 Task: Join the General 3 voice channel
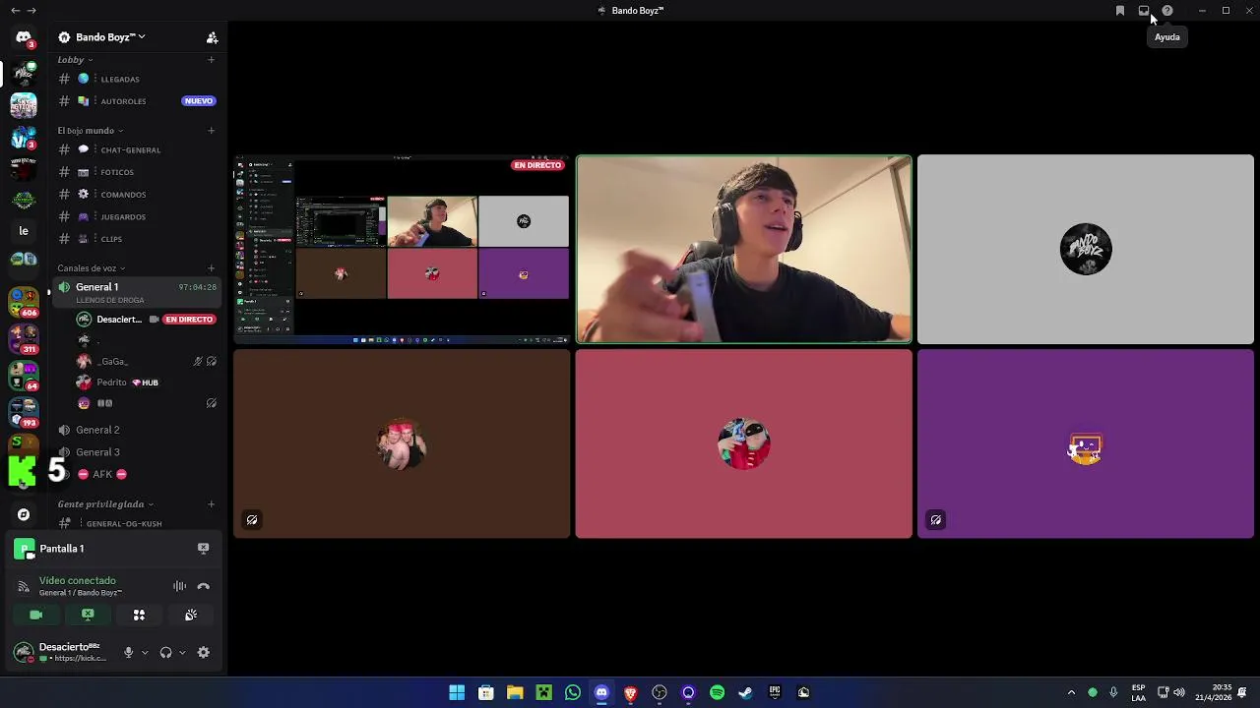point(136,452)
